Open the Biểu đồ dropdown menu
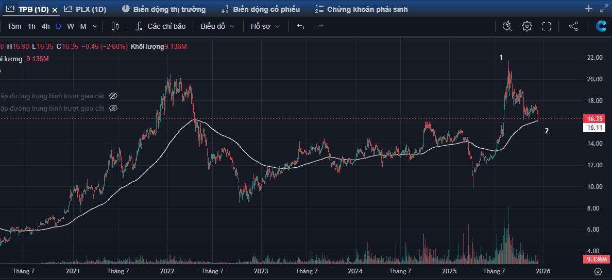This screenshot has height=280, width=612. [217, 26]
